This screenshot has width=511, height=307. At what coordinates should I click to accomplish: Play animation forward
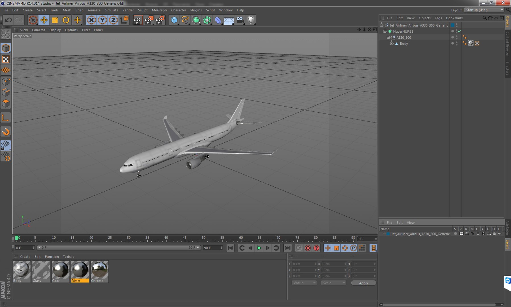[x=259, y=248]
